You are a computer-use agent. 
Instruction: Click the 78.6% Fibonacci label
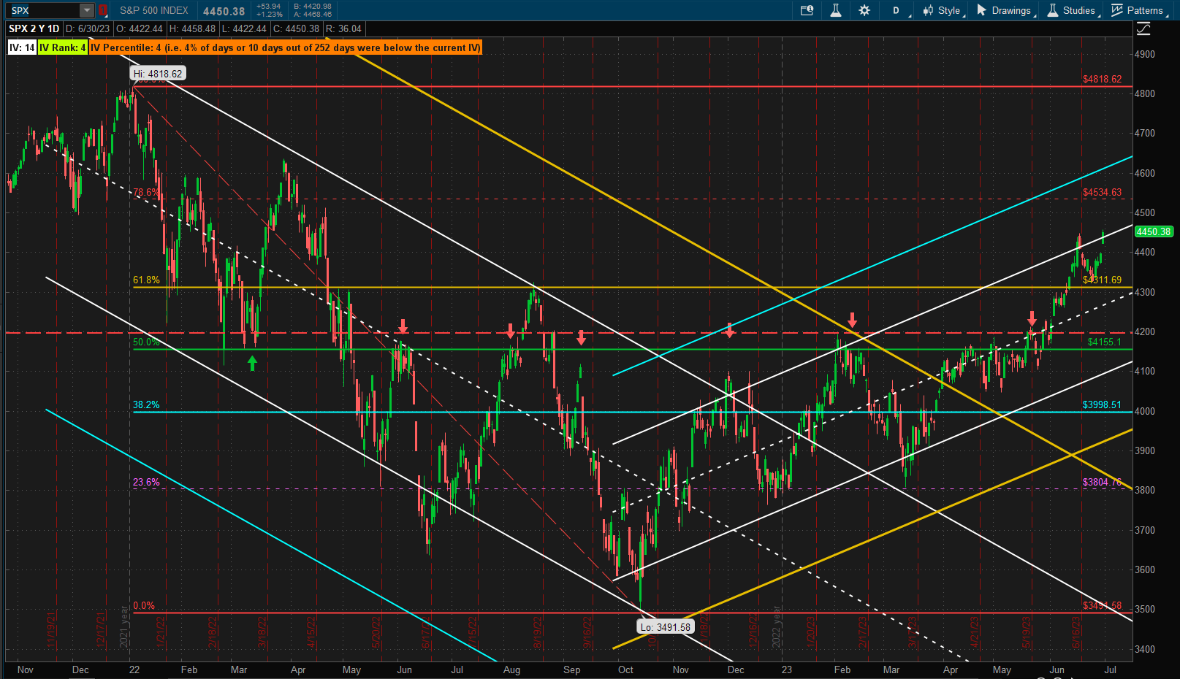[x=146, y=192]
